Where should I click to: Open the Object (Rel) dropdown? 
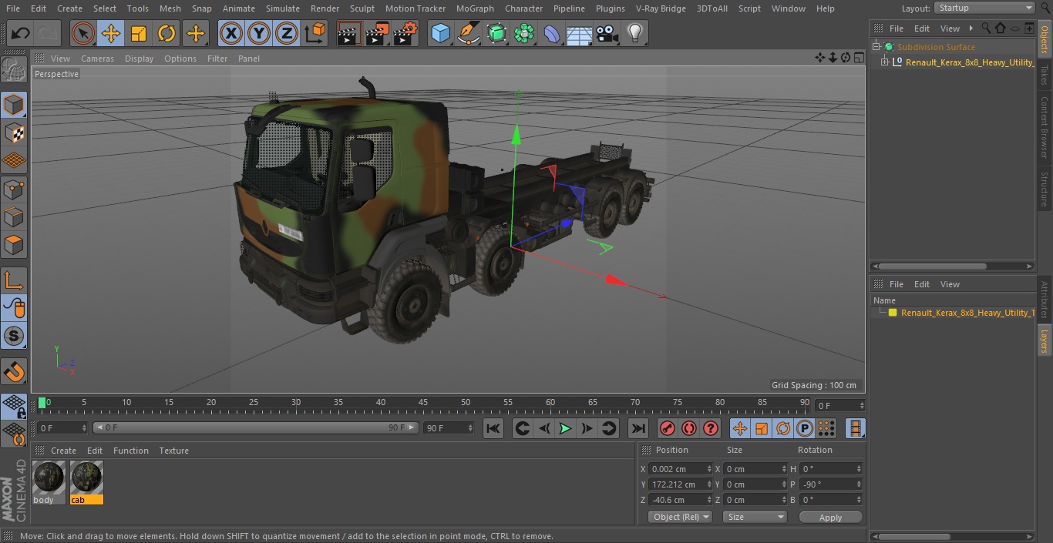(x=680, y=517)
